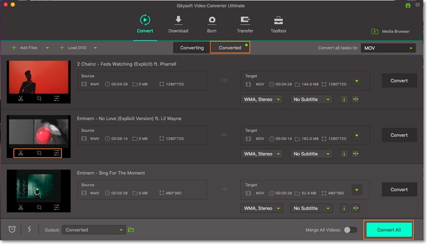This screenshot has width=427, height=244.
Task: Select the Converting tab
Action: click(x=192, y=48)
